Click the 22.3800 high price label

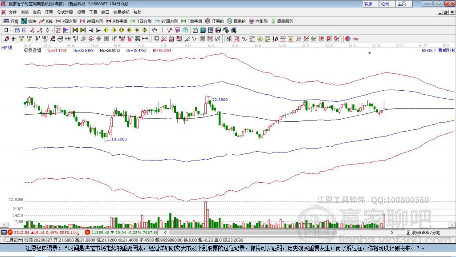[x=220, y=100]
